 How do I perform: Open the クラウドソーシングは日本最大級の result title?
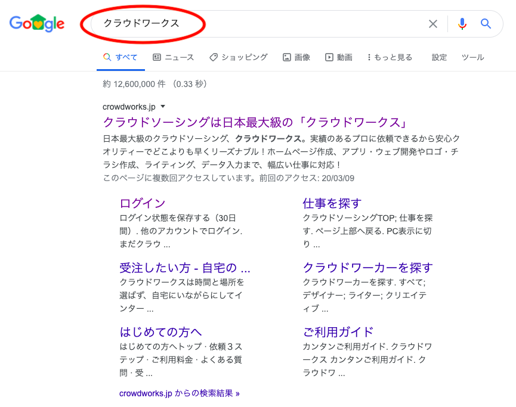tap(255, 122)
